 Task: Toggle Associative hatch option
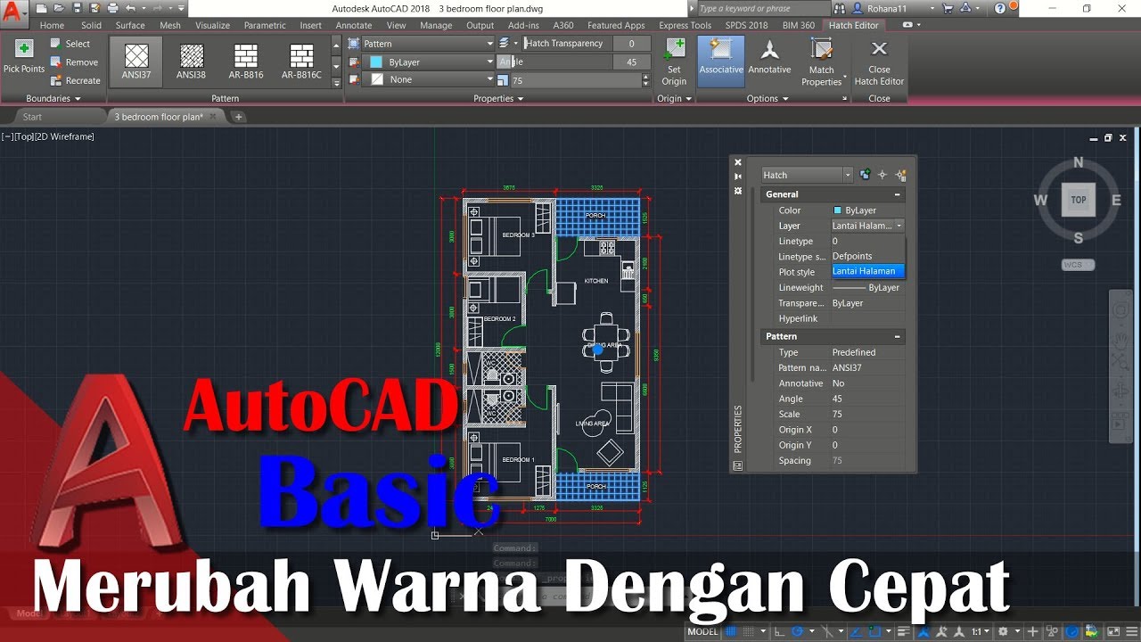(x=721, y=61)
